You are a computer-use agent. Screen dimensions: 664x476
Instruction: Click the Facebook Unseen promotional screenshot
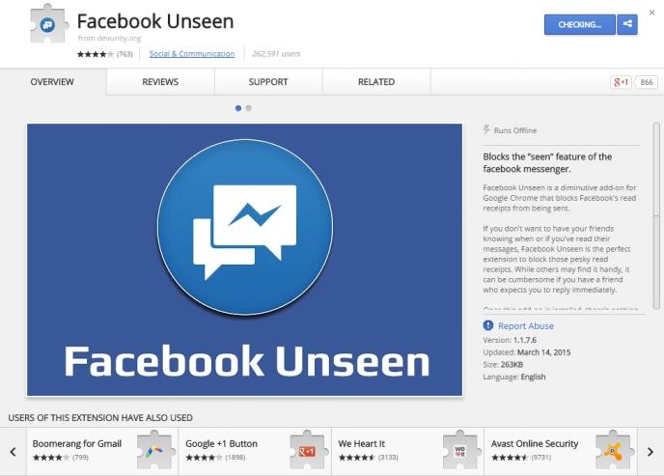click(x=244, y=260)
